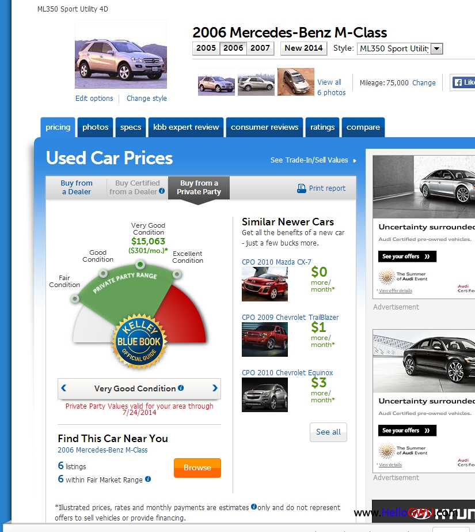Click the Good Condition point on gauge

(x=102, y=273)
